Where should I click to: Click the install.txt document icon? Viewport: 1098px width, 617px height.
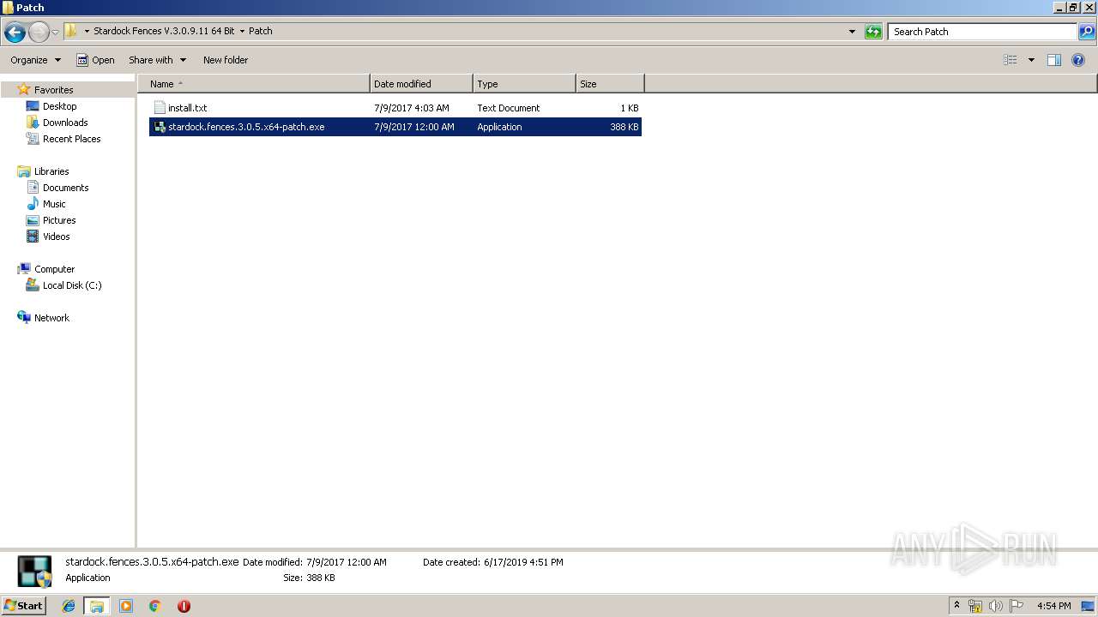pos(160,108)
